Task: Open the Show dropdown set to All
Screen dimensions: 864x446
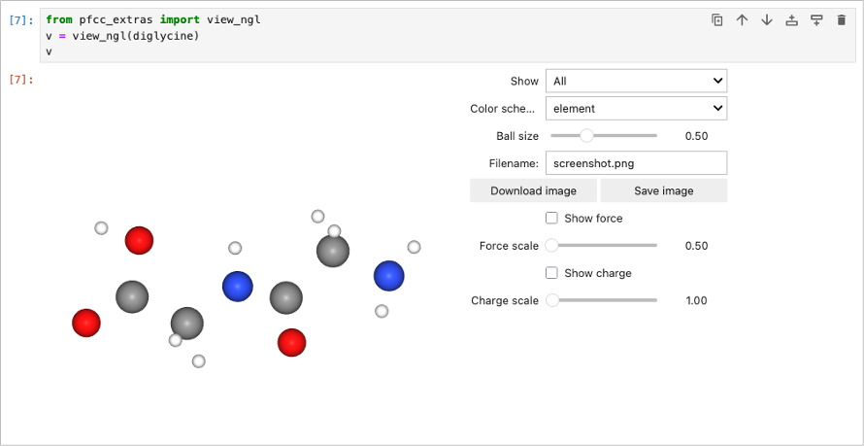Action: [x=636, y=82]
